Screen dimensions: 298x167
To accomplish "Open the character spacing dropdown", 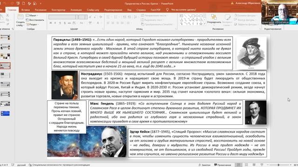I will point(74,23).
